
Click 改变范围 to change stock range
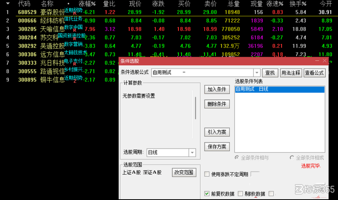coord(184,172)
